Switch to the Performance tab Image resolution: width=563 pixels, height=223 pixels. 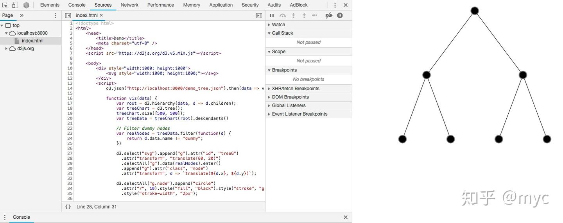161,5
